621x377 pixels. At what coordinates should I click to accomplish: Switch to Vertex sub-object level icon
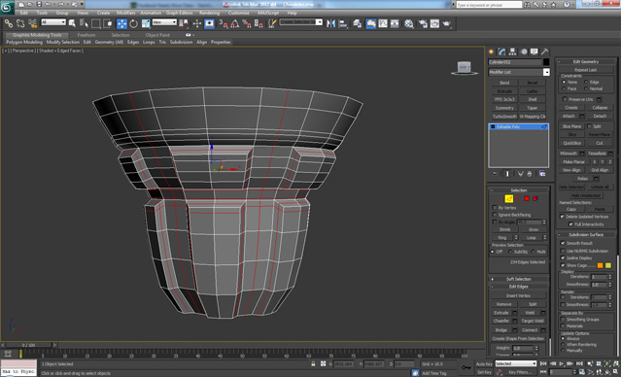coord(500,198)
